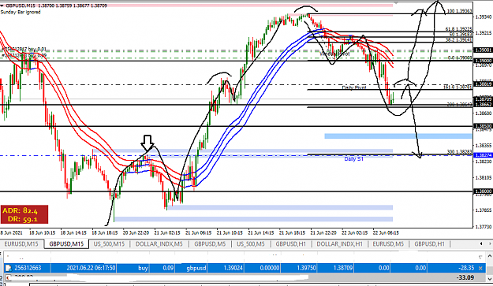Click the 'buy' type cell
Viewport: 493px width, 286px height.
click(x=143, y=268)
